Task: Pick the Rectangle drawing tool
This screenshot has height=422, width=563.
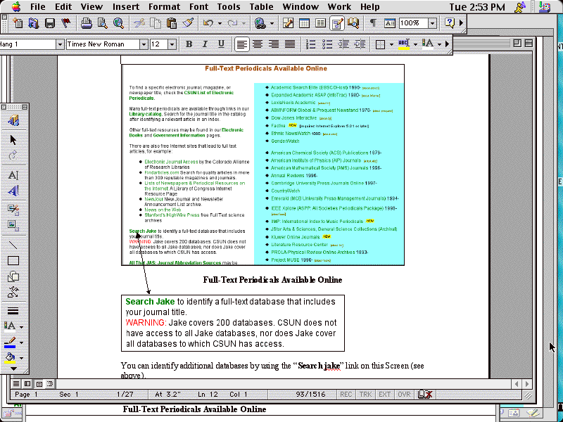Action: pyautogui.click(x=13, y=261)
